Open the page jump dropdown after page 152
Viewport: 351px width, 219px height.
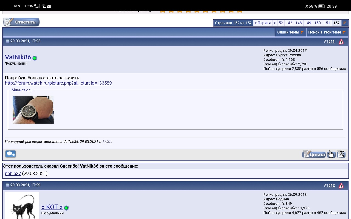[345, 23]
